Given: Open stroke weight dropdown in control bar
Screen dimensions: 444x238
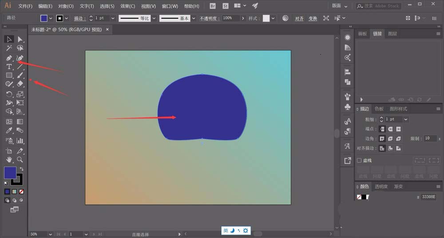Looking at the screenshot, I should [113, 18].
